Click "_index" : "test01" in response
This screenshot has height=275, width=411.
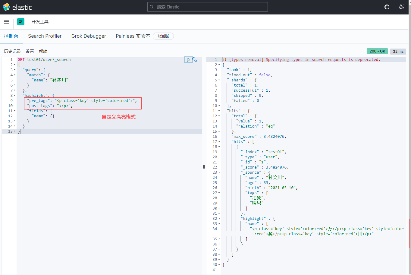[263, 152]
